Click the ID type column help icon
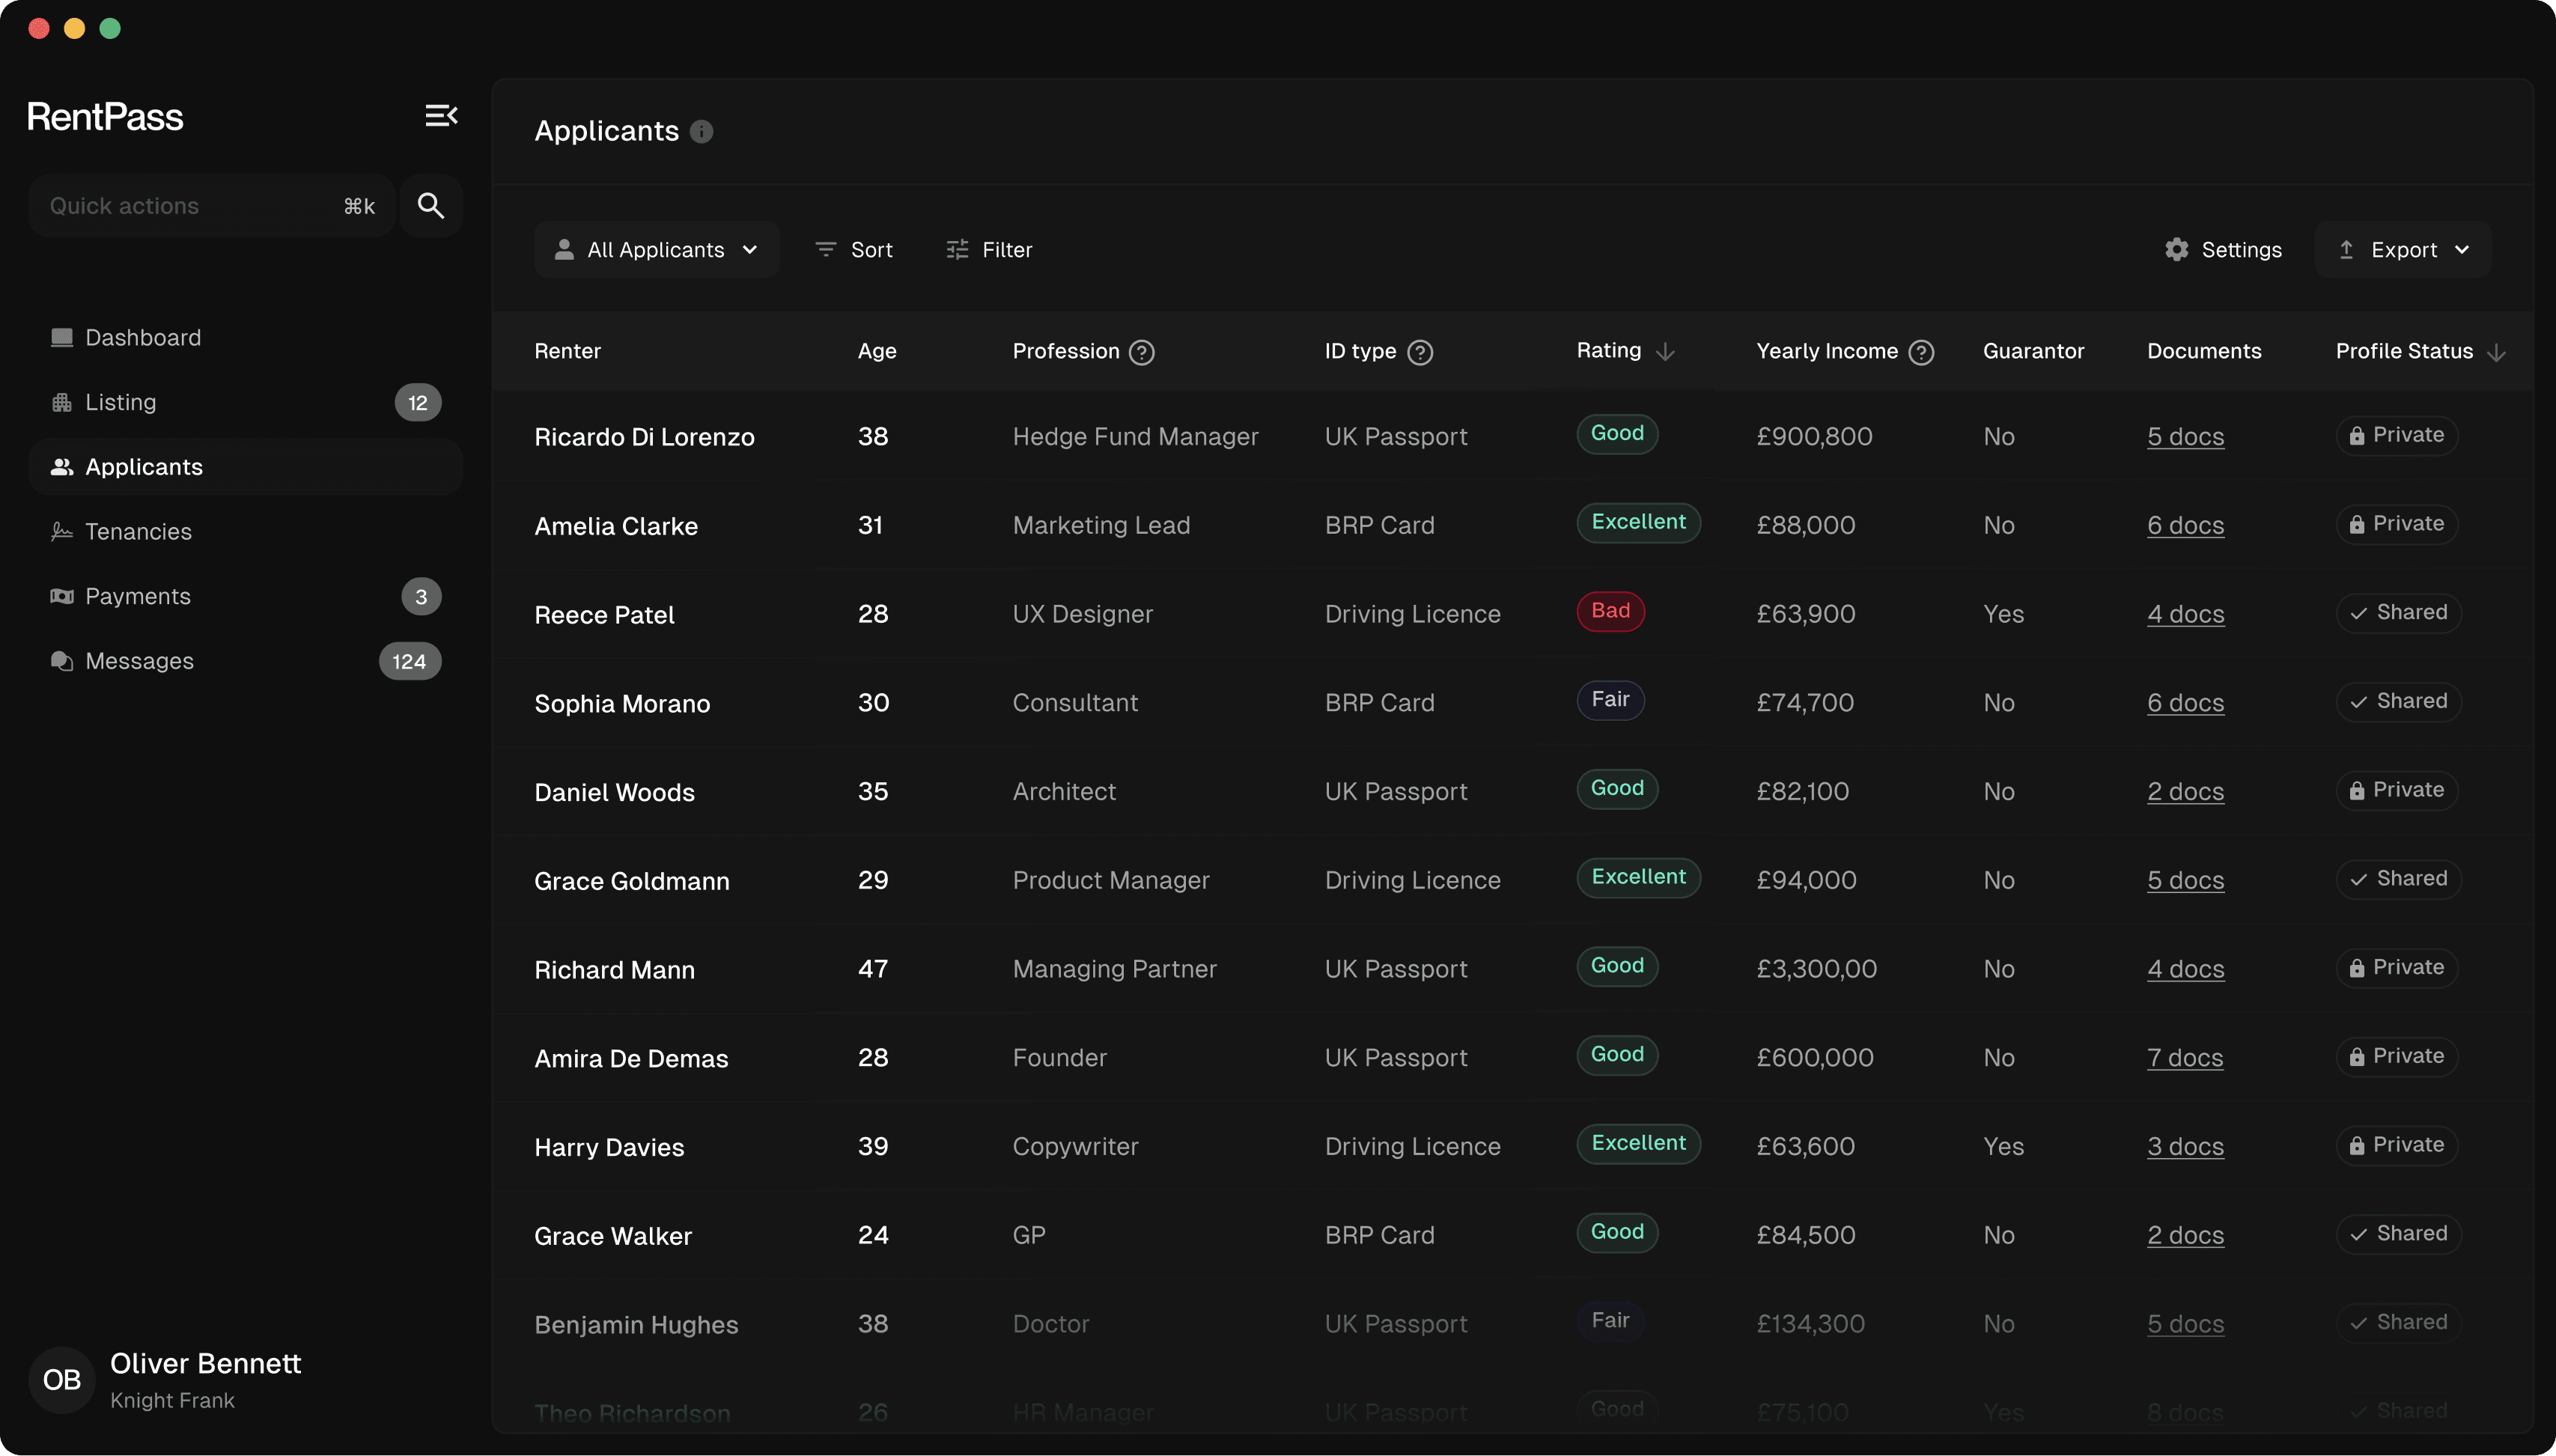The image size is (2556, 1456). click(x=1420, y=352)
